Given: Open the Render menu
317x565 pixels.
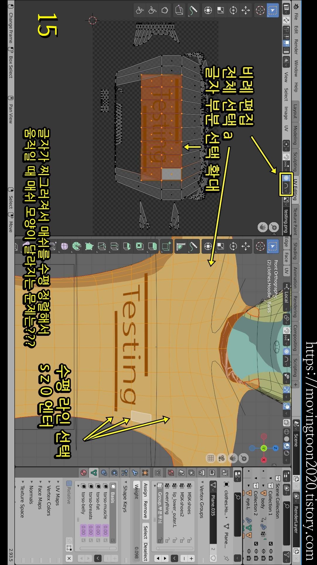Looking at the screenshot, I should (x=296, y=47).
